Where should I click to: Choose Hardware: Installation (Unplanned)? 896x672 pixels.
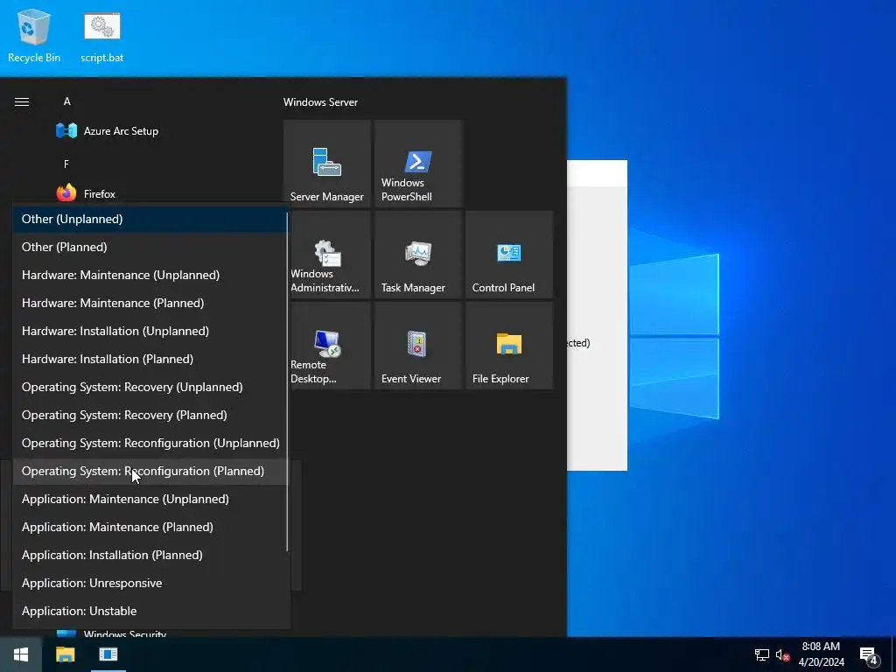click(150, 331)
